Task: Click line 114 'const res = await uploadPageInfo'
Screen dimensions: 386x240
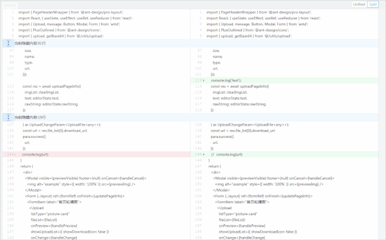Action: tap(240, 86)
